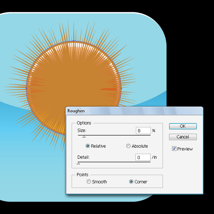The width and height of the screenshot is (214, 214).
Task: Click the right anchor point of sun circle
Action: coord(121,88)
